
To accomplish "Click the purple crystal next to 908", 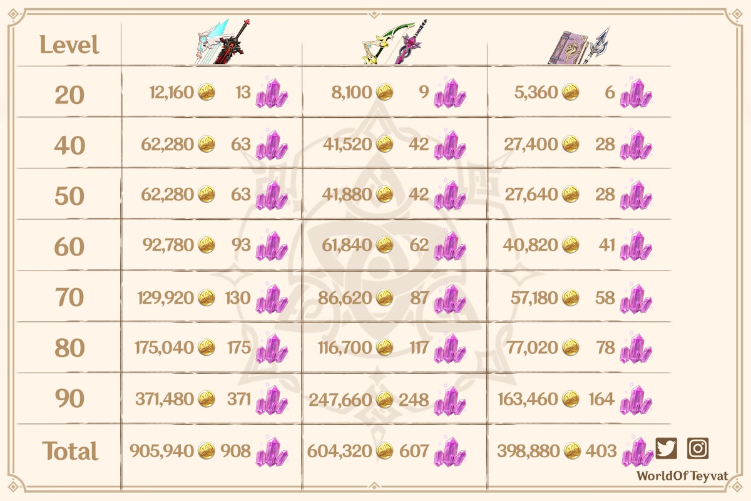I will coord(272,452).
